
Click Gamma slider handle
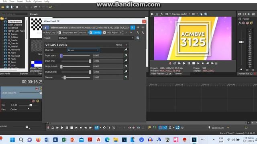(x=65, y=77)
